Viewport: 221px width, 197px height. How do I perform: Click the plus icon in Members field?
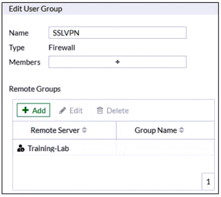(x=118, y=62)
